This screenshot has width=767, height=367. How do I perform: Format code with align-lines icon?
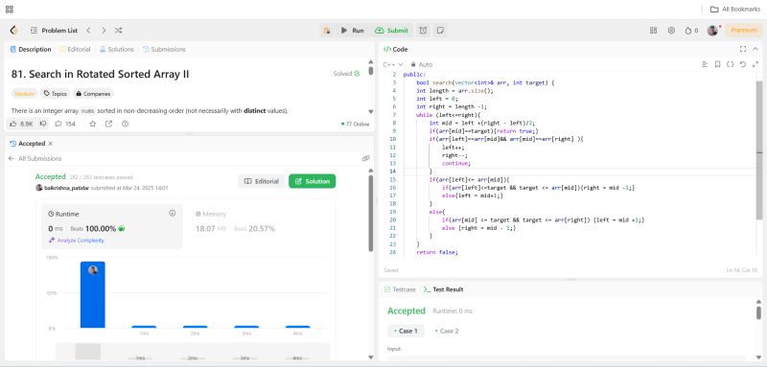tap(705, 64)
